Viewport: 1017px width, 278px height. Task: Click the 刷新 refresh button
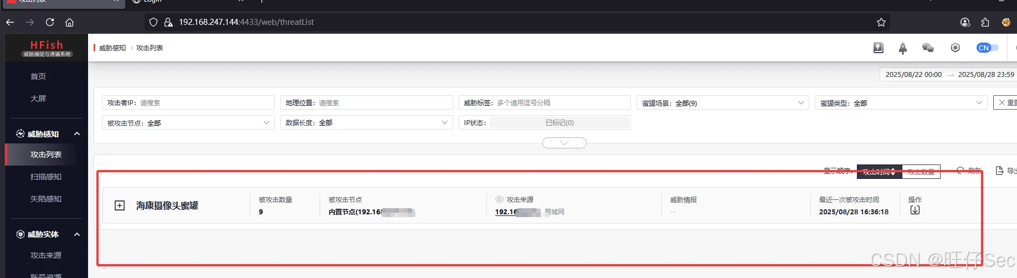click(969, 171)
